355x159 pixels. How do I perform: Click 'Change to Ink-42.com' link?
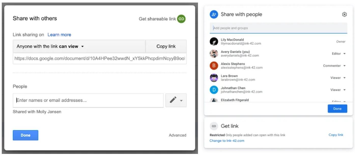pos(227,141)
